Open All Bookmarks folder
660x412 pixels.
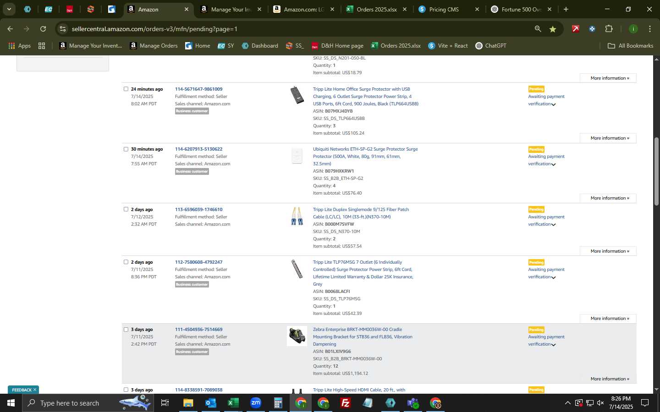pos(630,46)
